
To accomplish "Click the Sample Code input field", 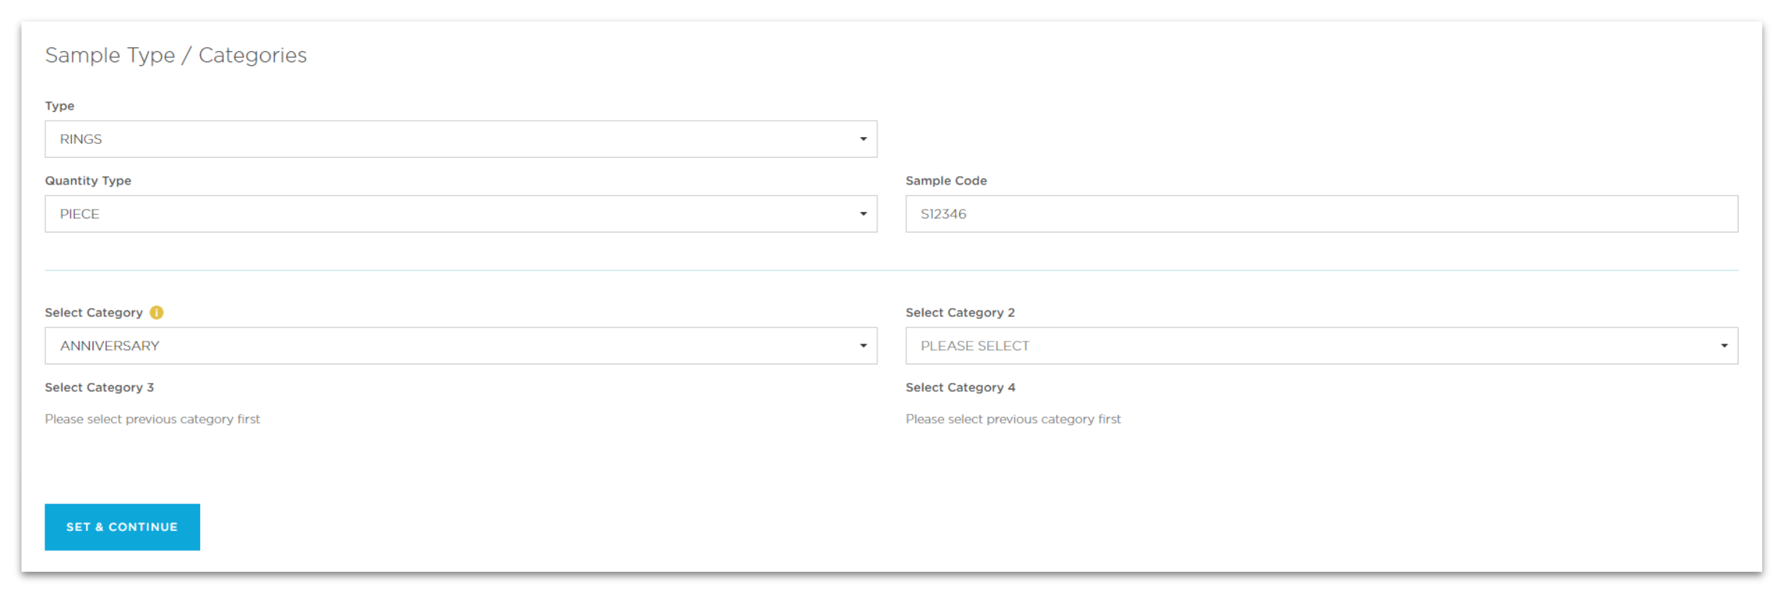I will [1321, 214].
